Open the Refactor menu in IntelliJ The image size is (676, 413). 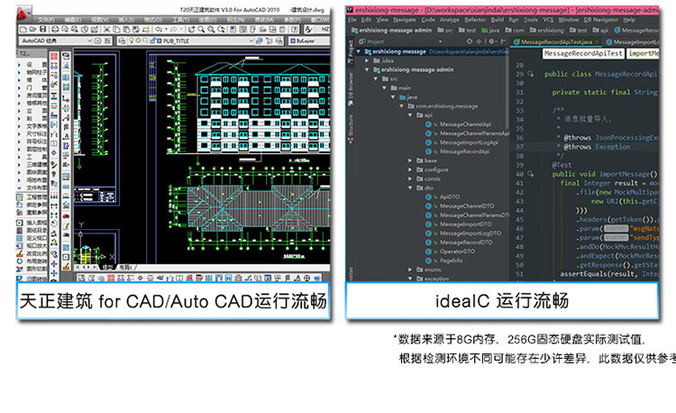pos(475,19)
